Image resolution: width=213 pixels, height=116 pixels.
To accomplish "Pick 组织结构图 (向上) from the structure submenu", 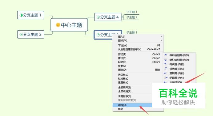I will pyautogui.click(x=179, y=60).
